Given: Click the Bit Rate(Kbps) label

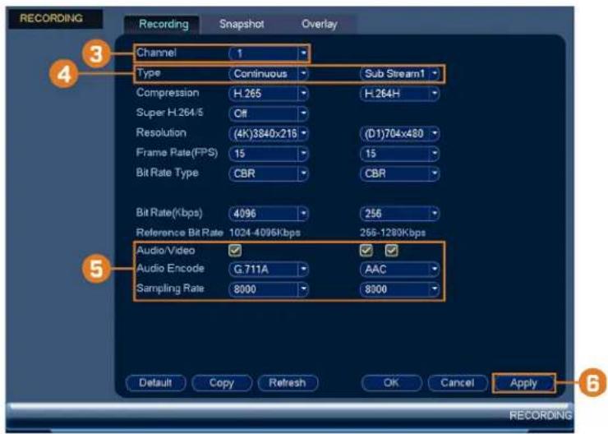Looking at the screenshot, I should coord(169,213).
